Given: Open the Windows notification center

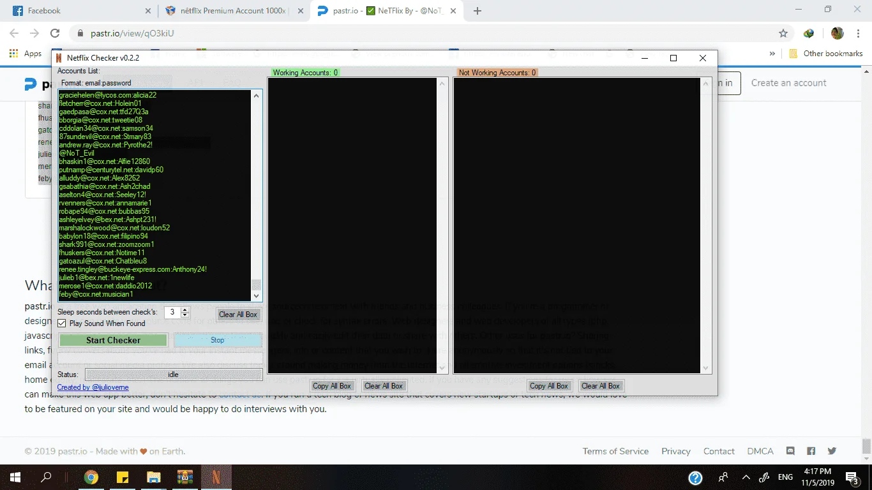Looking at the screenshot, I should tap(852, 477).
